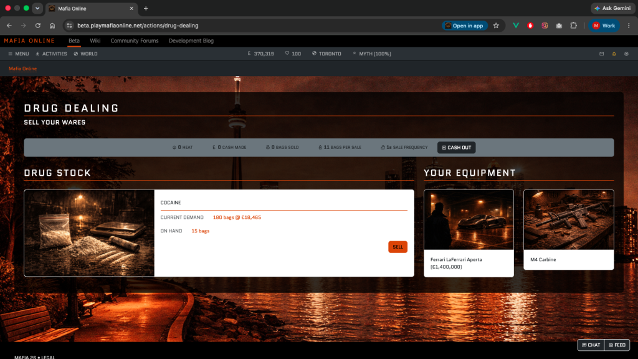
Task: Click the 0 HEAT stat
Action: pyautogui.click(x=183, y=147)
